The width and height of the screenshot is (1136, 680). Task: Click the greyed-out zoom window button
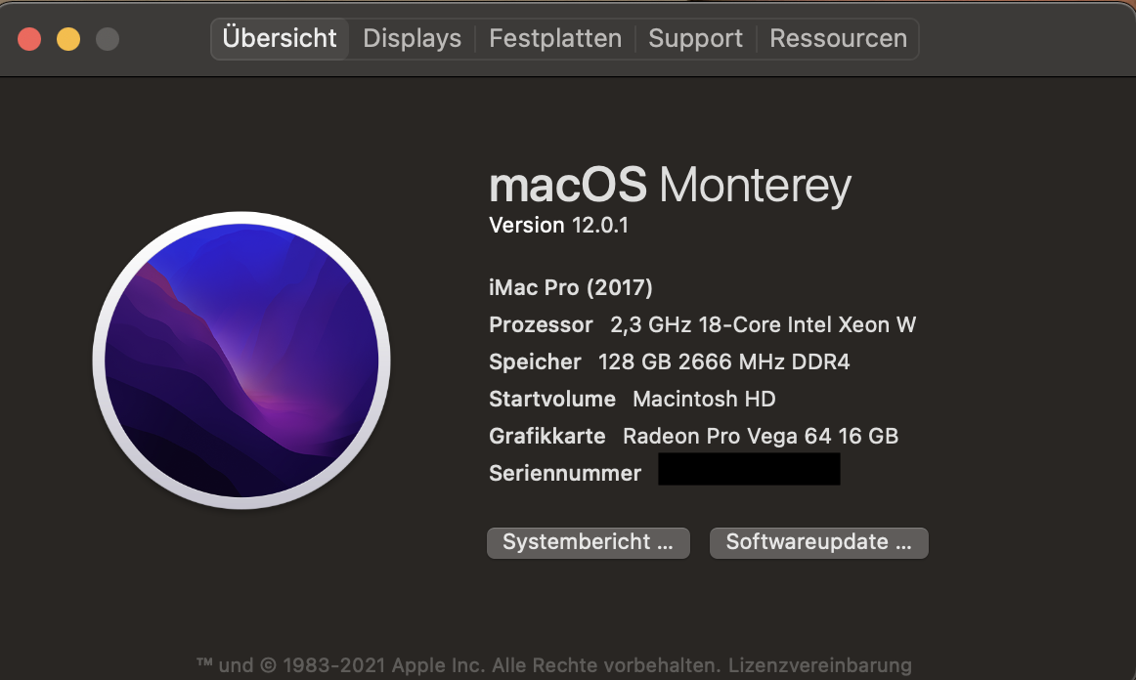(x=107, y=39)
